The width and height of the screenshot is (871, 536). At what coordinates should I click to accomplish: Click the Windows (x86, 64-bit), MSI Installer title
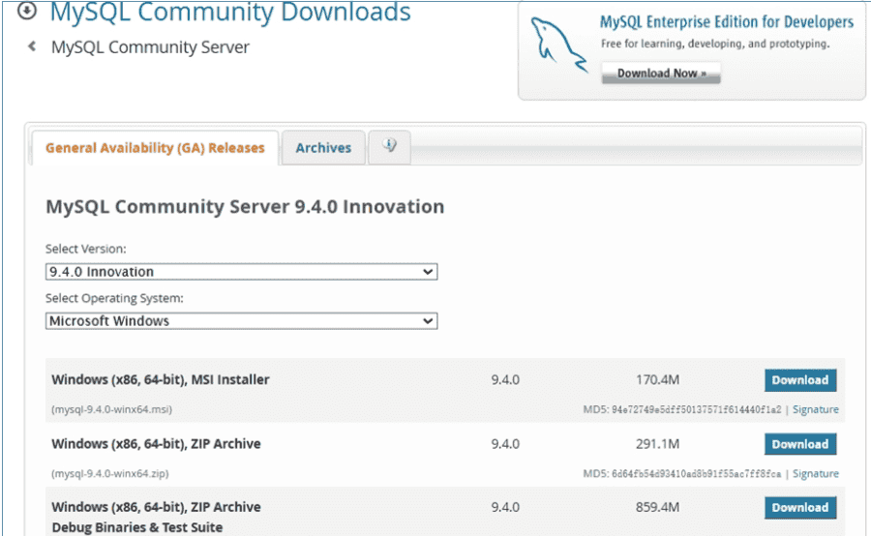(161, 380)
